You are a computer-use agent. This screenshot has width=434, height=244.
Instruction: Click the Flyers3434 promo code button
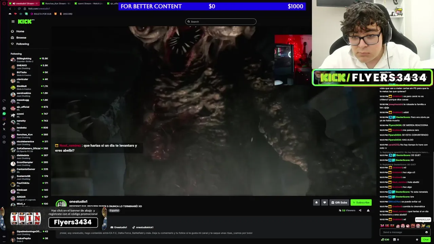click(x=73, y=222)
